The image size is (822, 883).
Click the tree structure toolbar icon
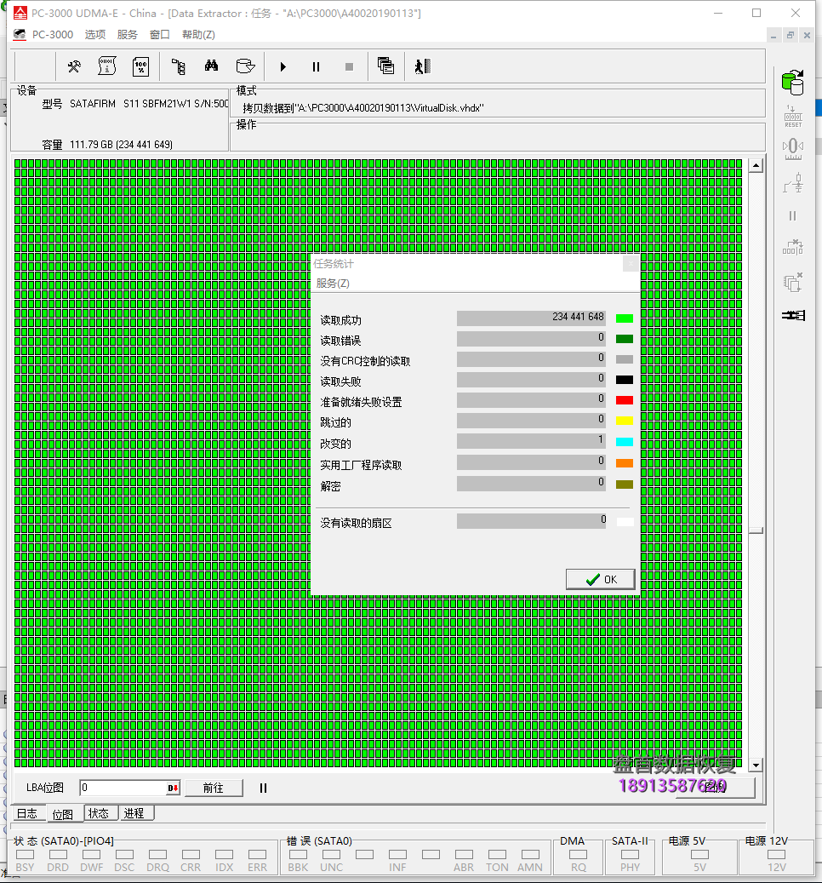(178, 66)
